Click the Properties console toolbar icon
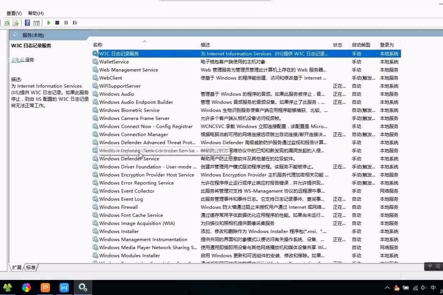The height and width of the screenshot is (295, 443). coord(37,23)
